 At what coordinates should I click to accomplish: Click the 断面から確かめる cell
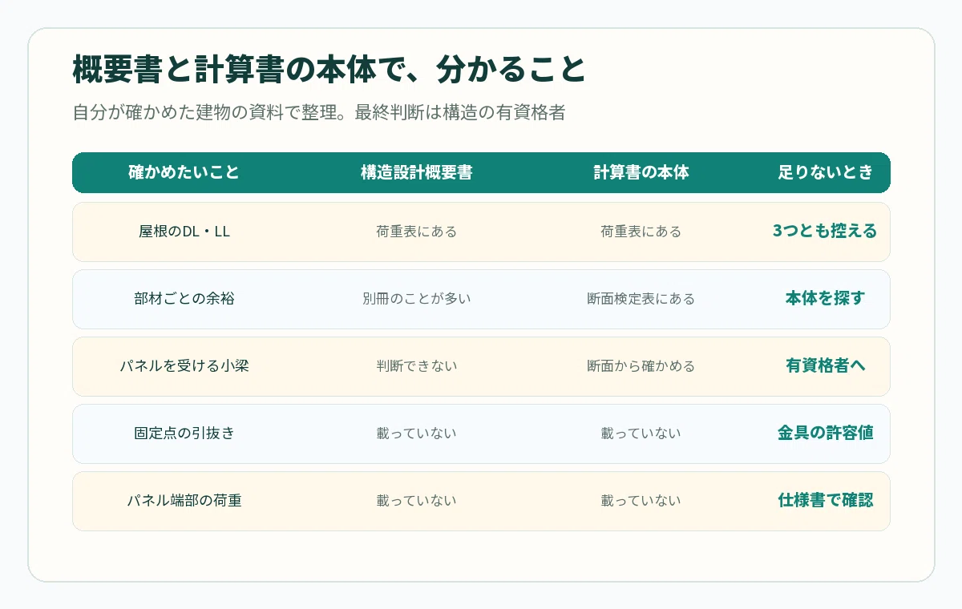click(x=641, y=366)
